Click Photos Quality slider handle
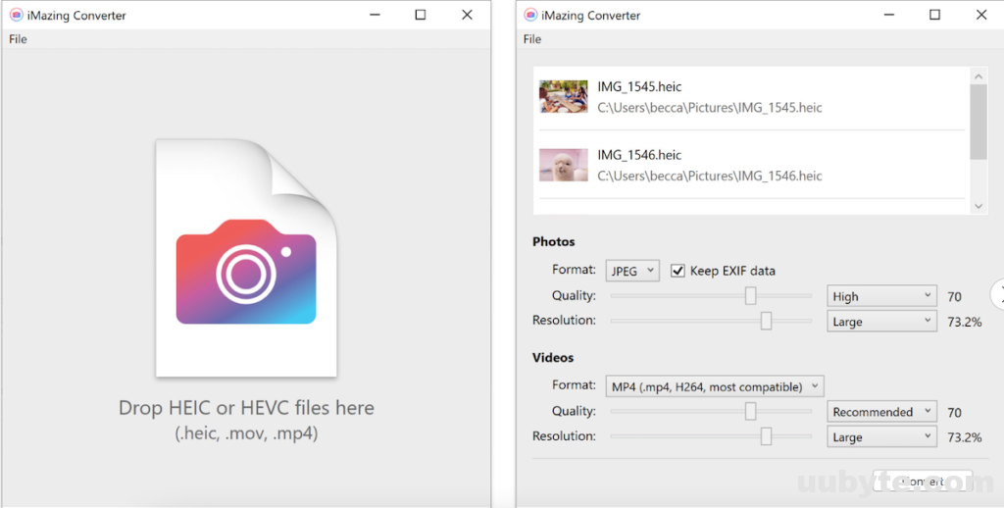Viewport: 1004px width, 508px height. [750, 296]
